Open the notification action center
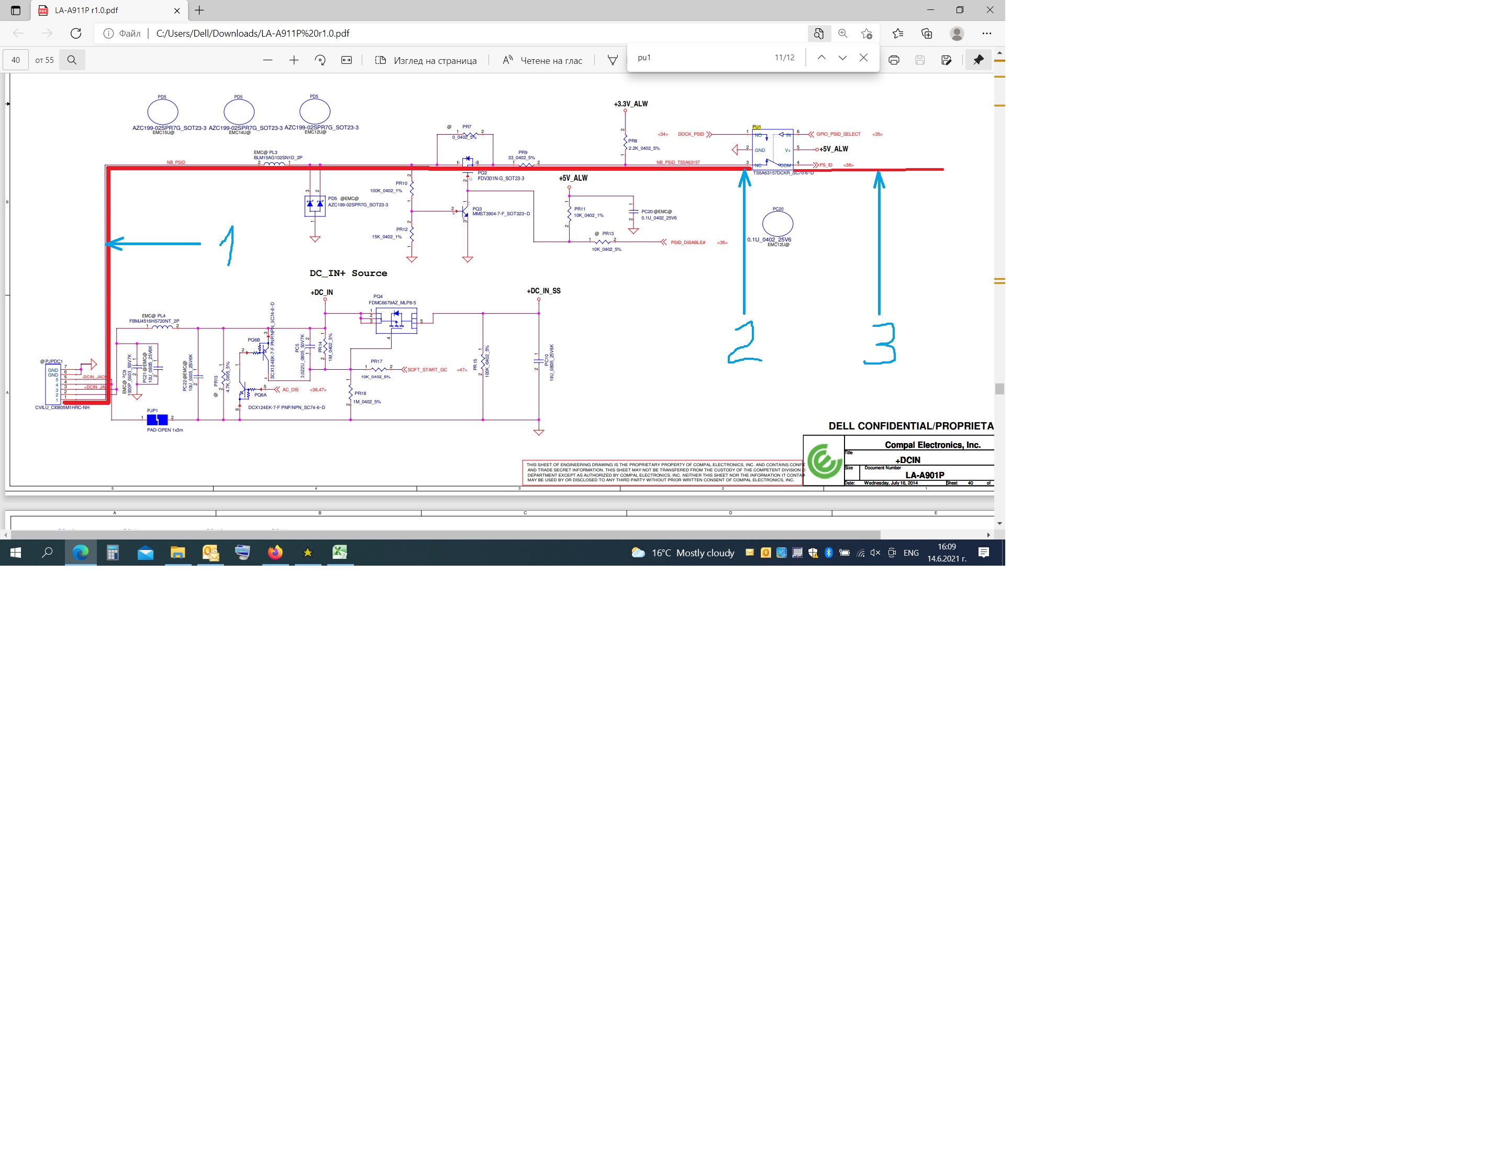This screenshot has width=1489, height=1157. point(983,553)
